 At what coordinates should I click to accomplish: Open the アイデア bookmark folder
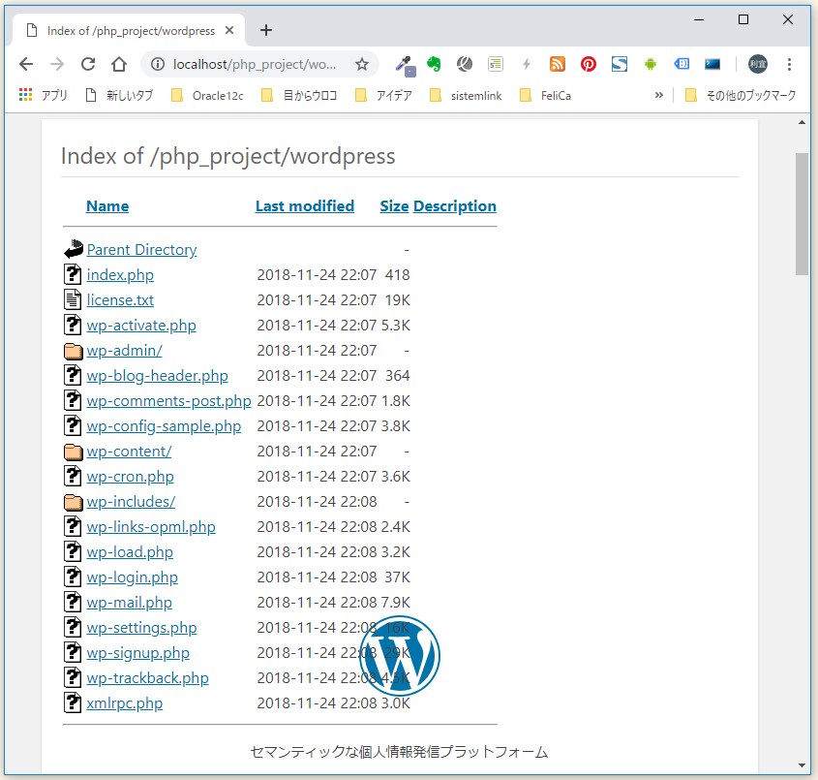point(383,95)
